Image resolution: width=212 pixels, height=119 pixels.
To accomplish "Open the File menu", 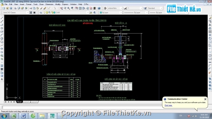I will [x=6, y=4].
